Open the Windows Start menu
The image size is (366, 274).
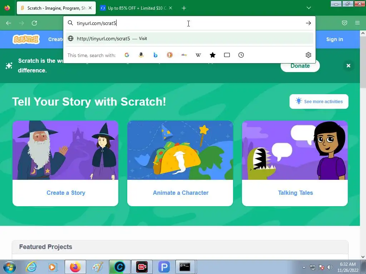(9, 267)
